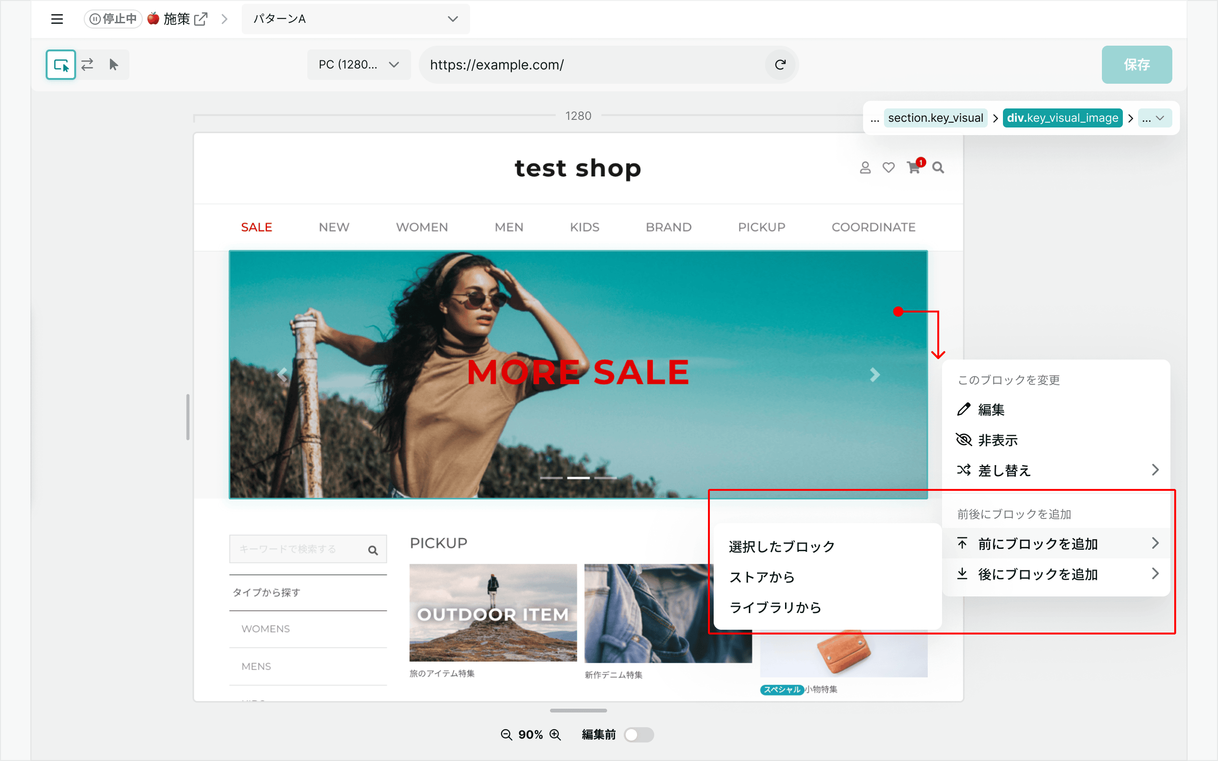Open the hamburger menu
This screenshot has width=1218, height=761.
tap(57, 19)
